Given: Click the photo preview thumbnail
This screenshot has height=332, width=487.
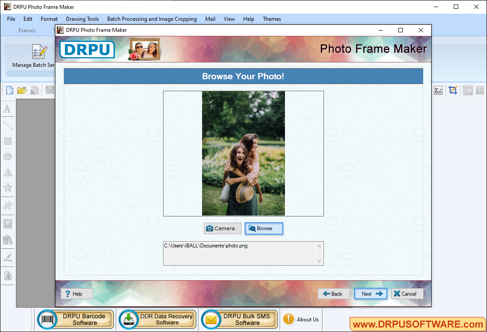Looking at the screenshot, I should click(243, 153).
